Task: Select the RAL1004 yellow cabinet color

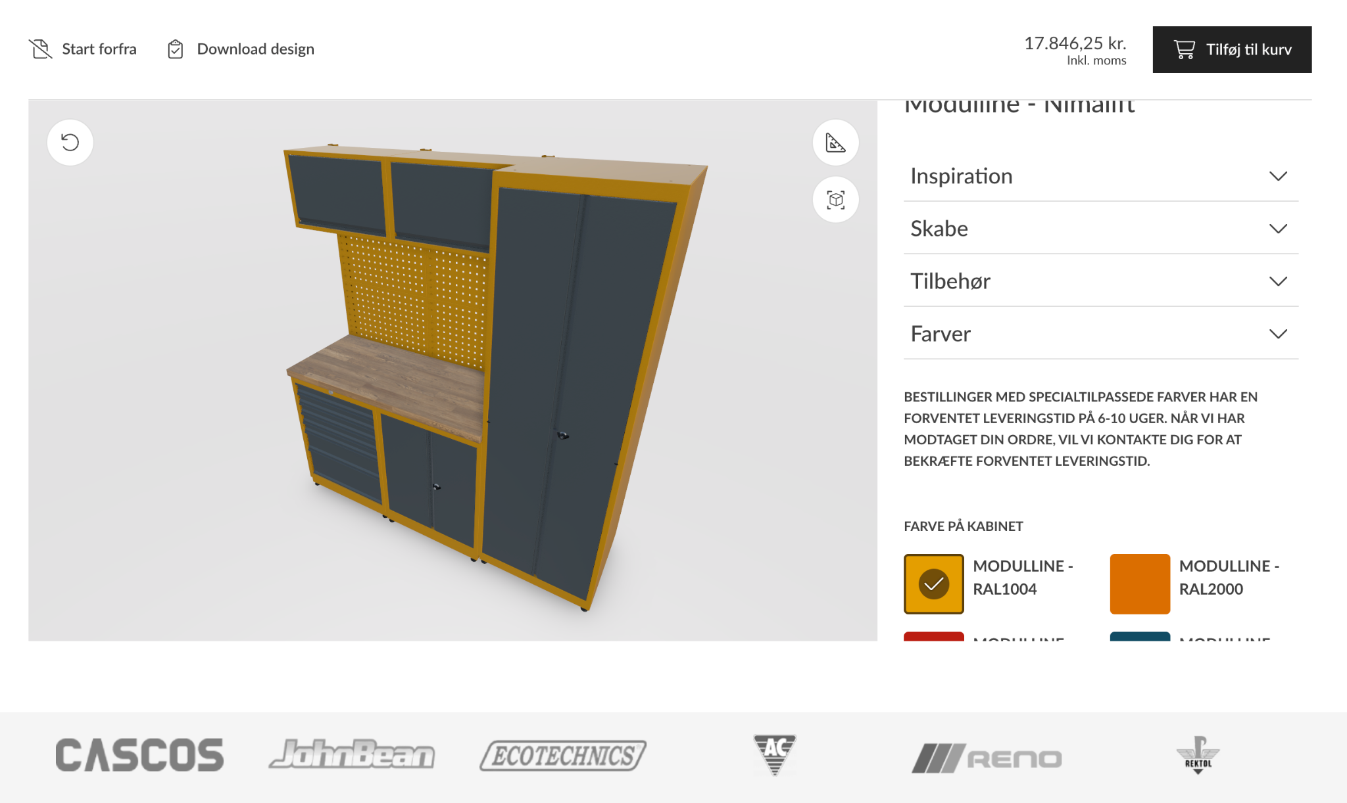Action: point(933,584)
